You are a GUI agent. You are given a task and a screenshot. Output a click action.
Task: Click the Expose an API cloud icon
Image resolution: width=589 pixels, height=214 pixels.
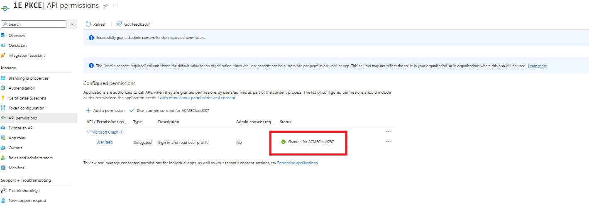point(3,128)
